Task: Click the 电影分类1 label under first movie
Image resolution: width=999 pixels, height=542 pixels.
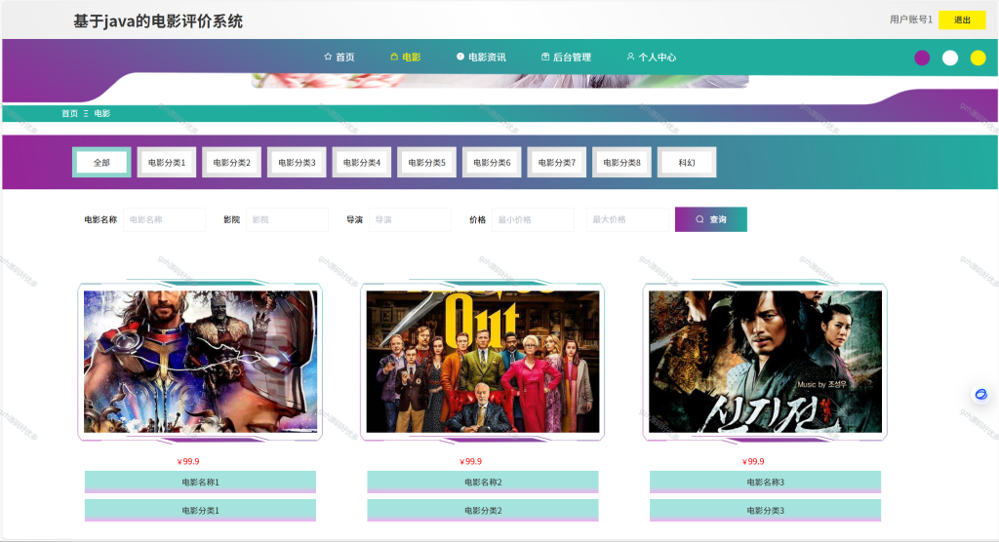Action: click(201, 510)
